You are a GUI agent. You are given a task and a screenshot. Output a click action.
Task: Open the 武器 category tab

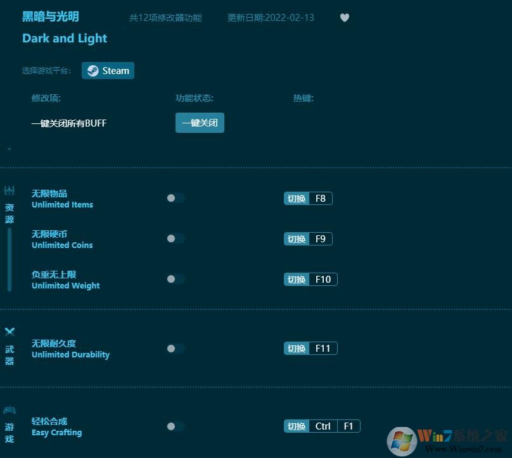(10, 356)
